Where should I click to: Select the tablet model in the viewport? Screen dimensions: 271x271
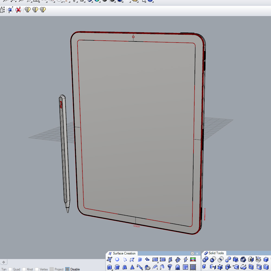[x=138, y=133]
